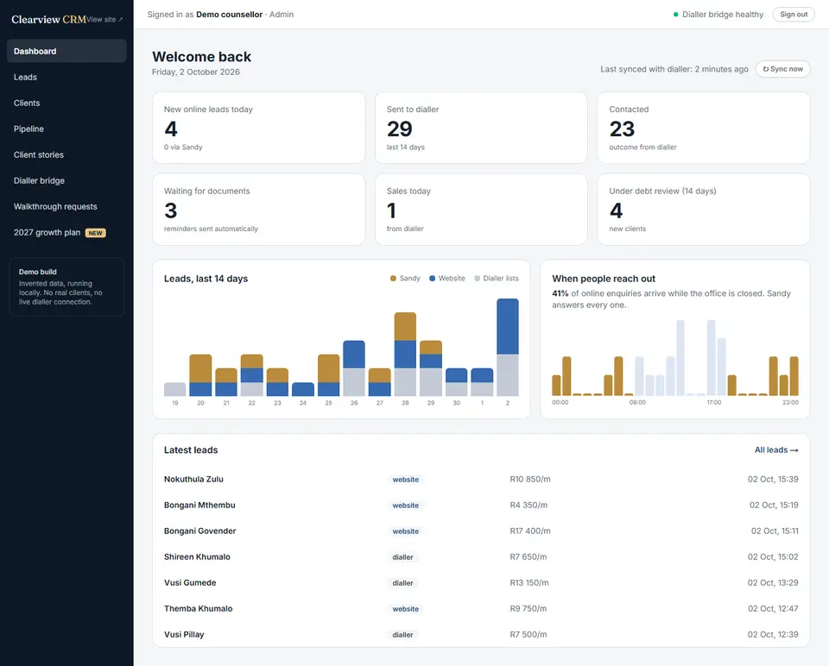This screenshot has width=829, height=666.
Task: Click the Sync now button
Action: (782, 69)
